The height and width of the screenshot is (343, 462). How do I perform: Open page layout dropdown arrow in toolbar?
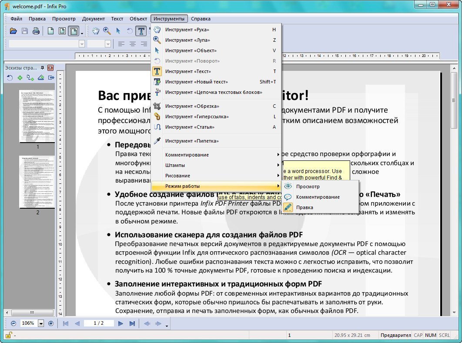[82, 33]
